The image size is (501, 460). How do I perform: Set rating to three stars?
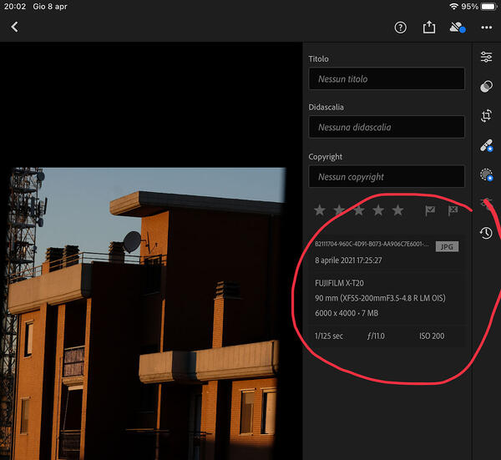click(358, 210)
